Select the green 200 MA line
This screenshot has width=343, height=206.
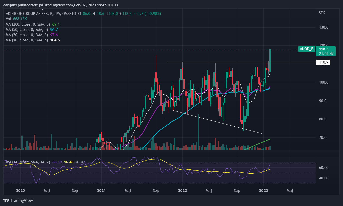click(257, 144)
